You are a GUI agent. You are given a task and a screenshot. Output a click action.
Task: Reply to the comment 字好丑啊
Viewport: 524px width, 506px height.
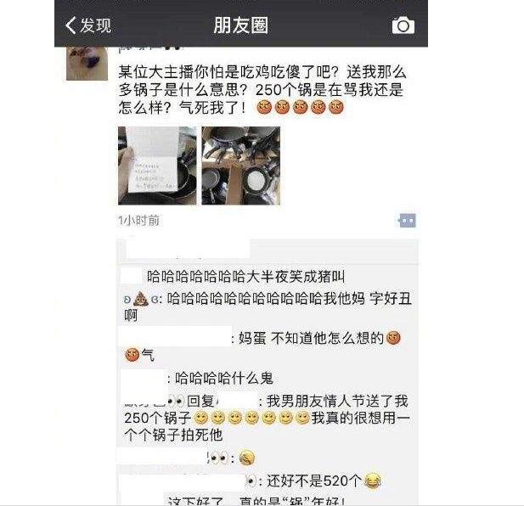pyautogui.click(x=268, y=306)
